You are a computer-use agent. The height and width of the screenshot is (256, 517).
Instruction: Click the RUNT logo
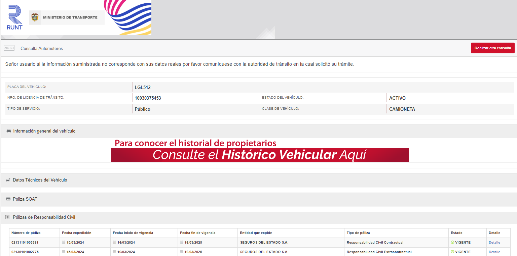click(14, 17)
